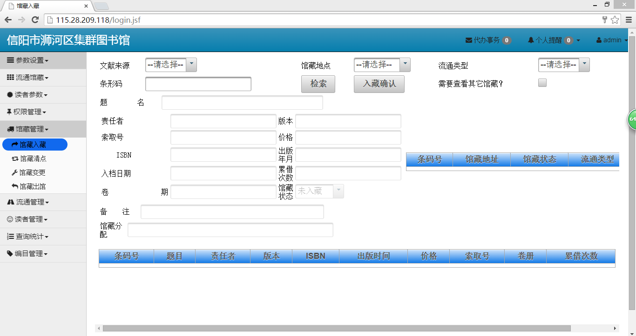
Task: Open the 文献来源 dropdown
Action: pyautogui.click(x=171, y=65)
